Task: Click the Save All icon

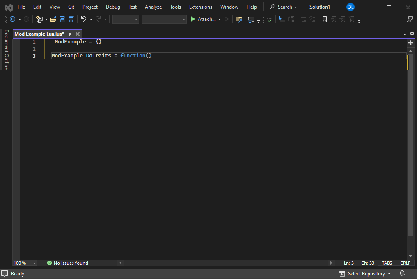Action: coord(71,19)
